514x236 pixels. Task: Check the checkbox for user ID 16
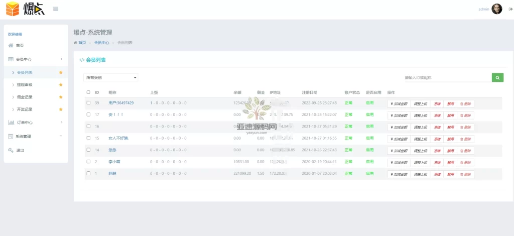click(88, 126)
